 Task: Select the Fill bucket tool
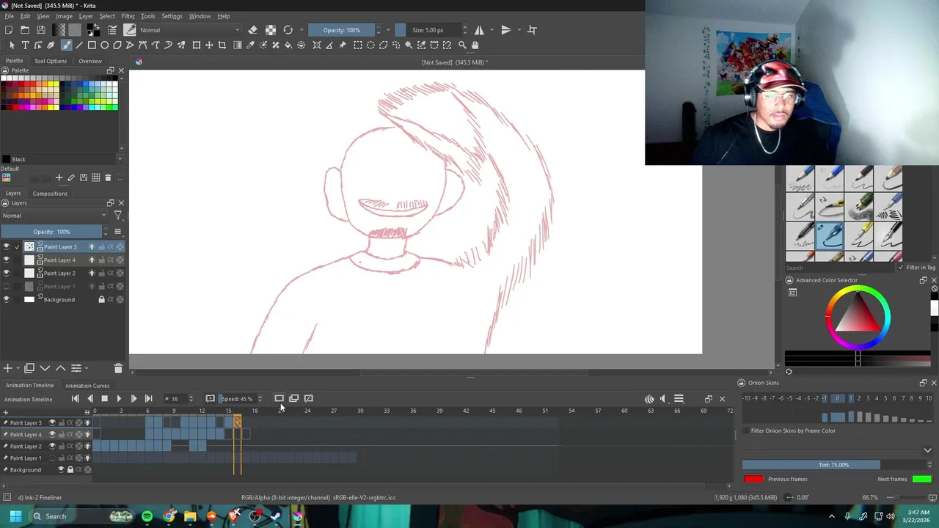click(x=288, y=45)
